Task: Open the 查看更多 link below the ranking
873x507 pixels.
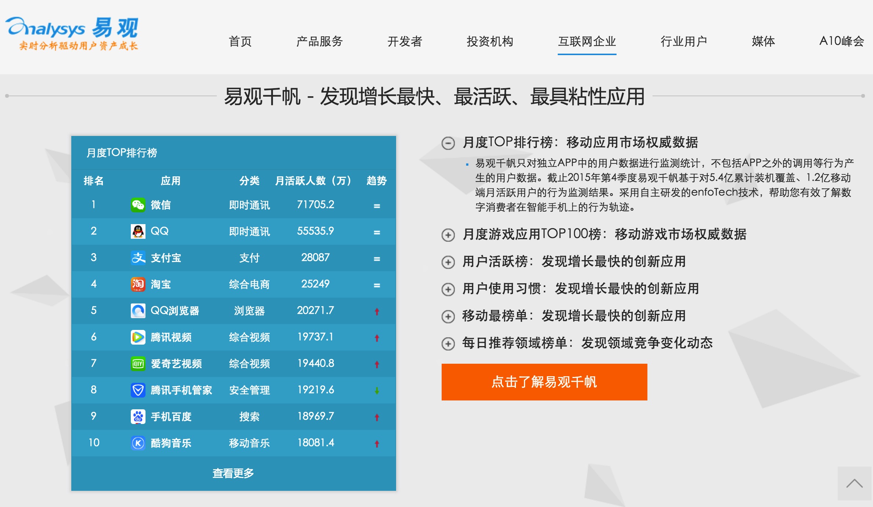Action: pyautogui.click(x=233, y=473)
